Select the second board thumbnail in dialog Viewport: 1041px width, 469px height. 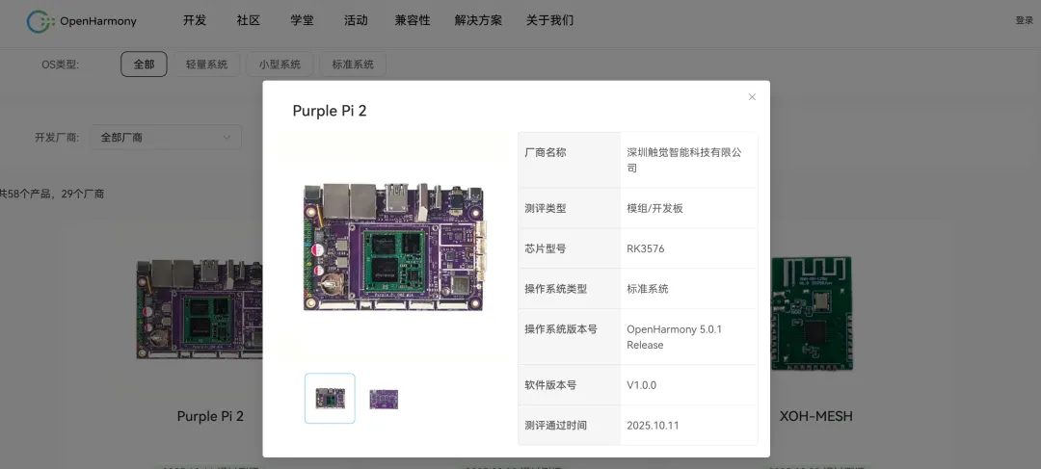pos(384,399)
